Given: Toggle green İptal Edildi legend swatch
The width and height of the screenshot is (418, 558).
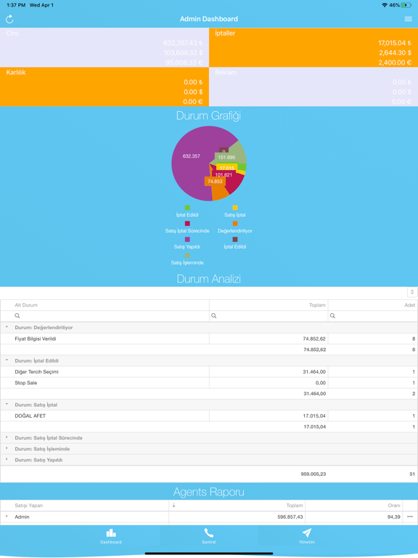Looking at the screenshot, I should [187, 208].
